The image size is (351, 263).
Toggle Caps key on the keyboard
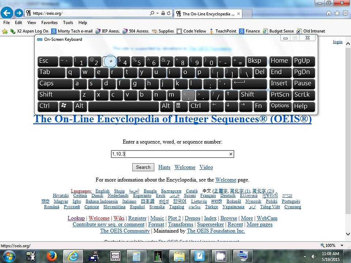coord(55,84)
